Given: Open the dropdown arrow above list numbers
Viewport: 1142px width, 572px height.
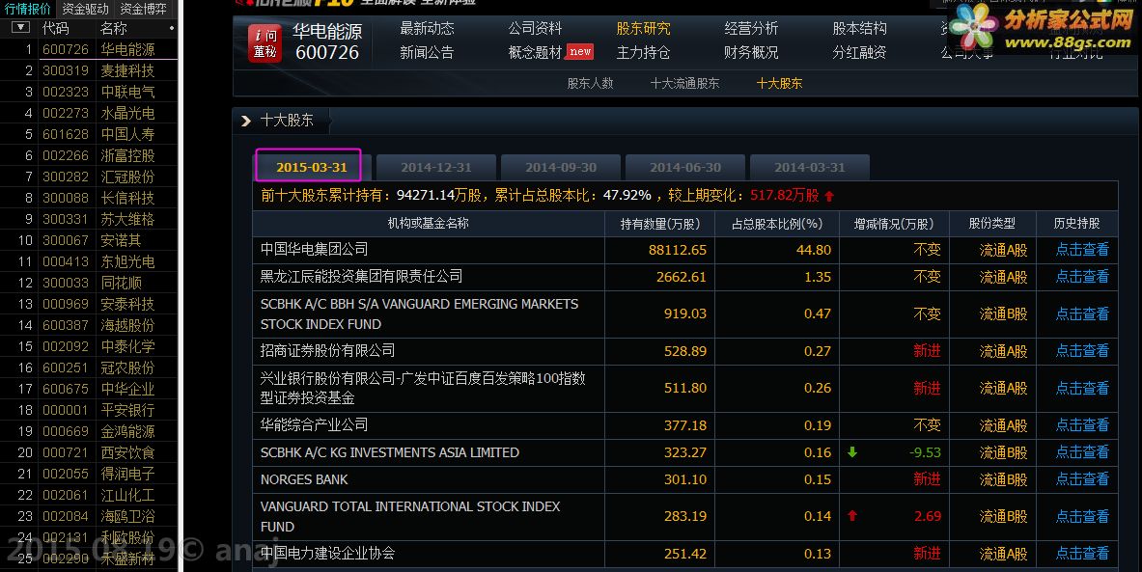Looking at the screenshot, I should 21,28.
